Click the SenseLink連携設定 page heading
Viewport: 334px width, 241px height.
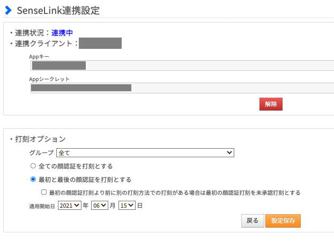click(58, 10)
